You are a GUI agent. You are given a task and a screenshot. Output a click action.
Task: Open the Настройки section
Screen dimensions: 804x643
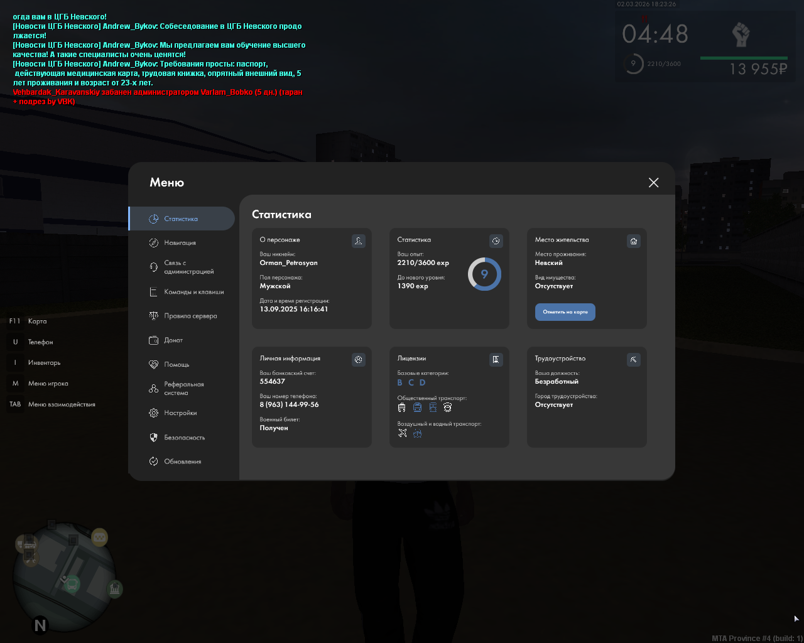coord(180,413)
